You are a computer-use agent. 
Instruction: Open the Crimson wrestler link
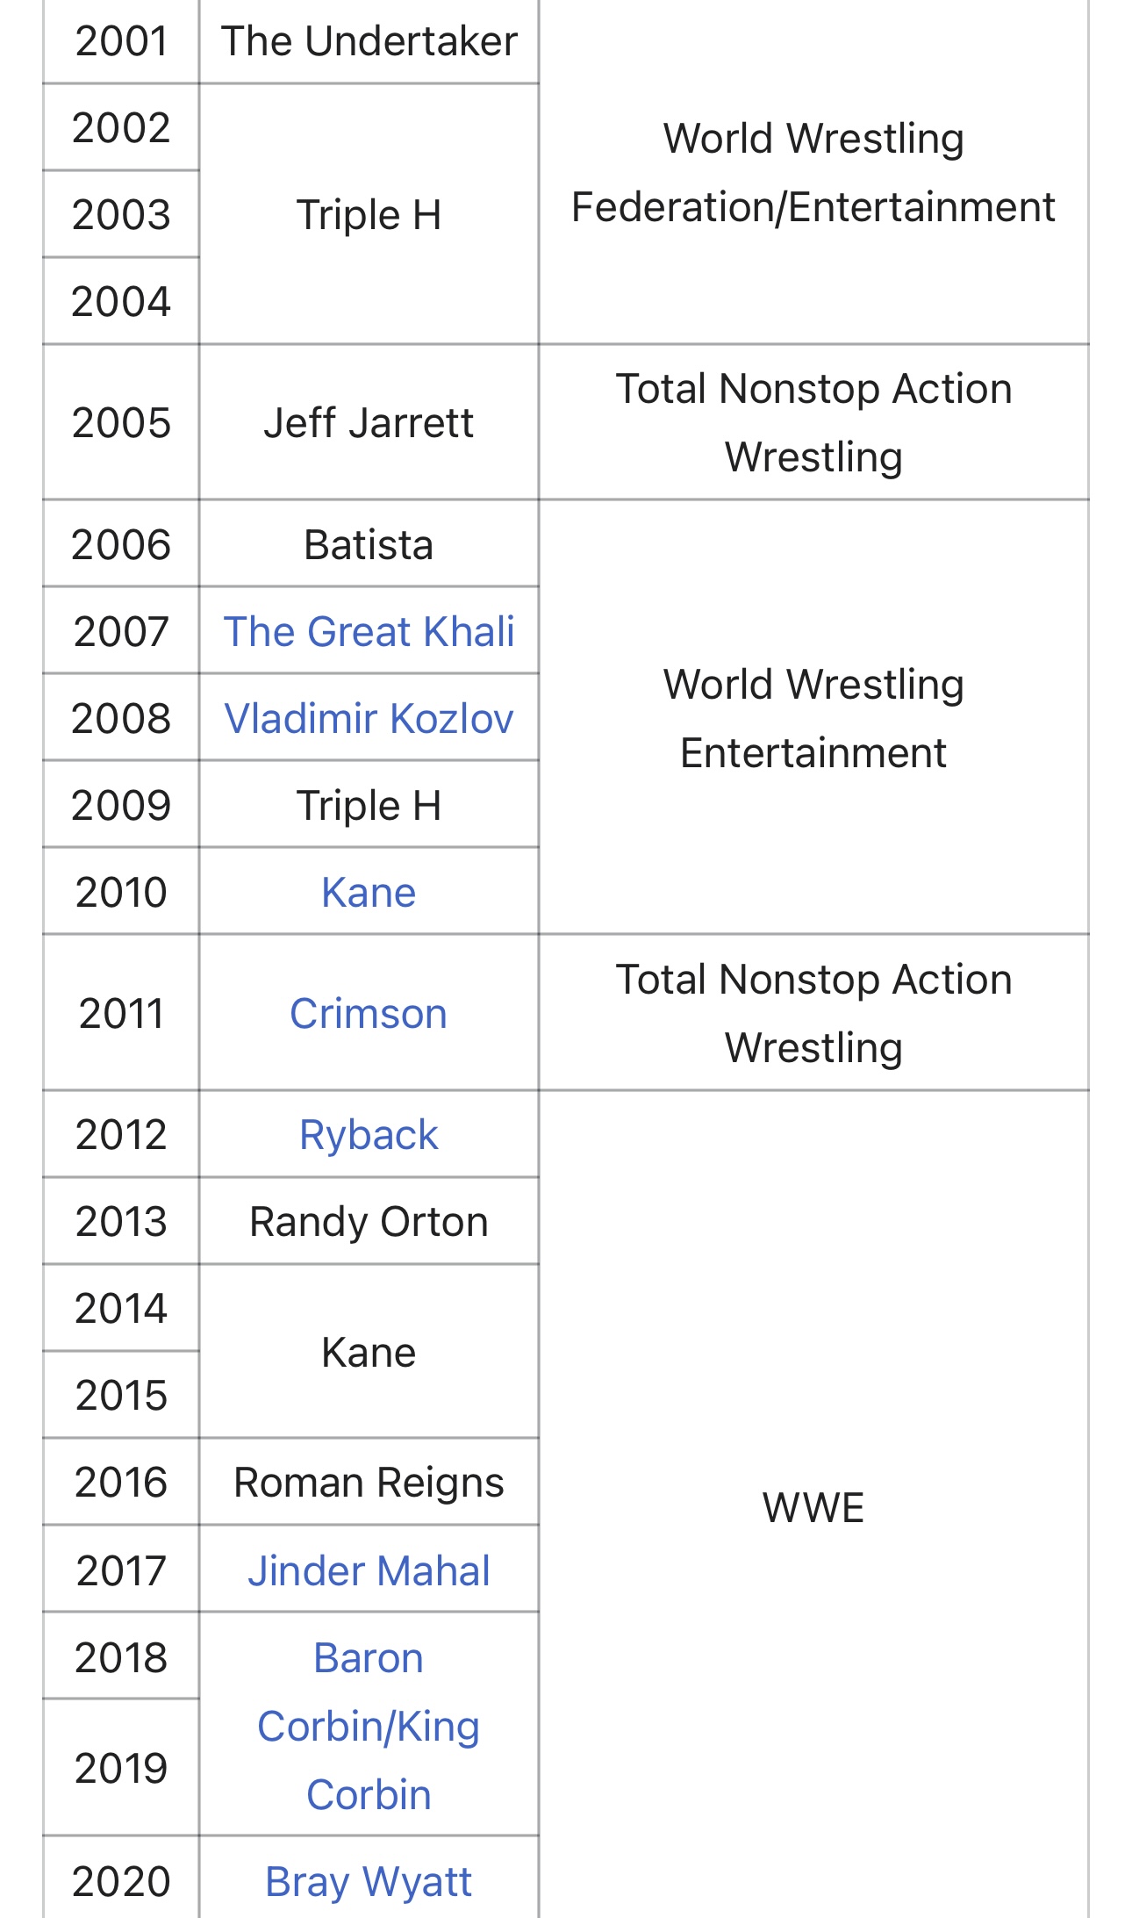pos(369,1013)
